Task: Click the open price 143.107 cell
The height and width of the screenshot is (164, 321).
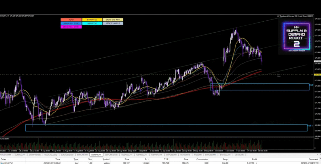Action: click(x=125, y=163)
